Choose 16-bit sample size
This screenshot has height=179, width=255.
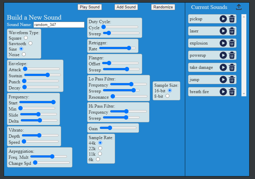coord(170,91)
